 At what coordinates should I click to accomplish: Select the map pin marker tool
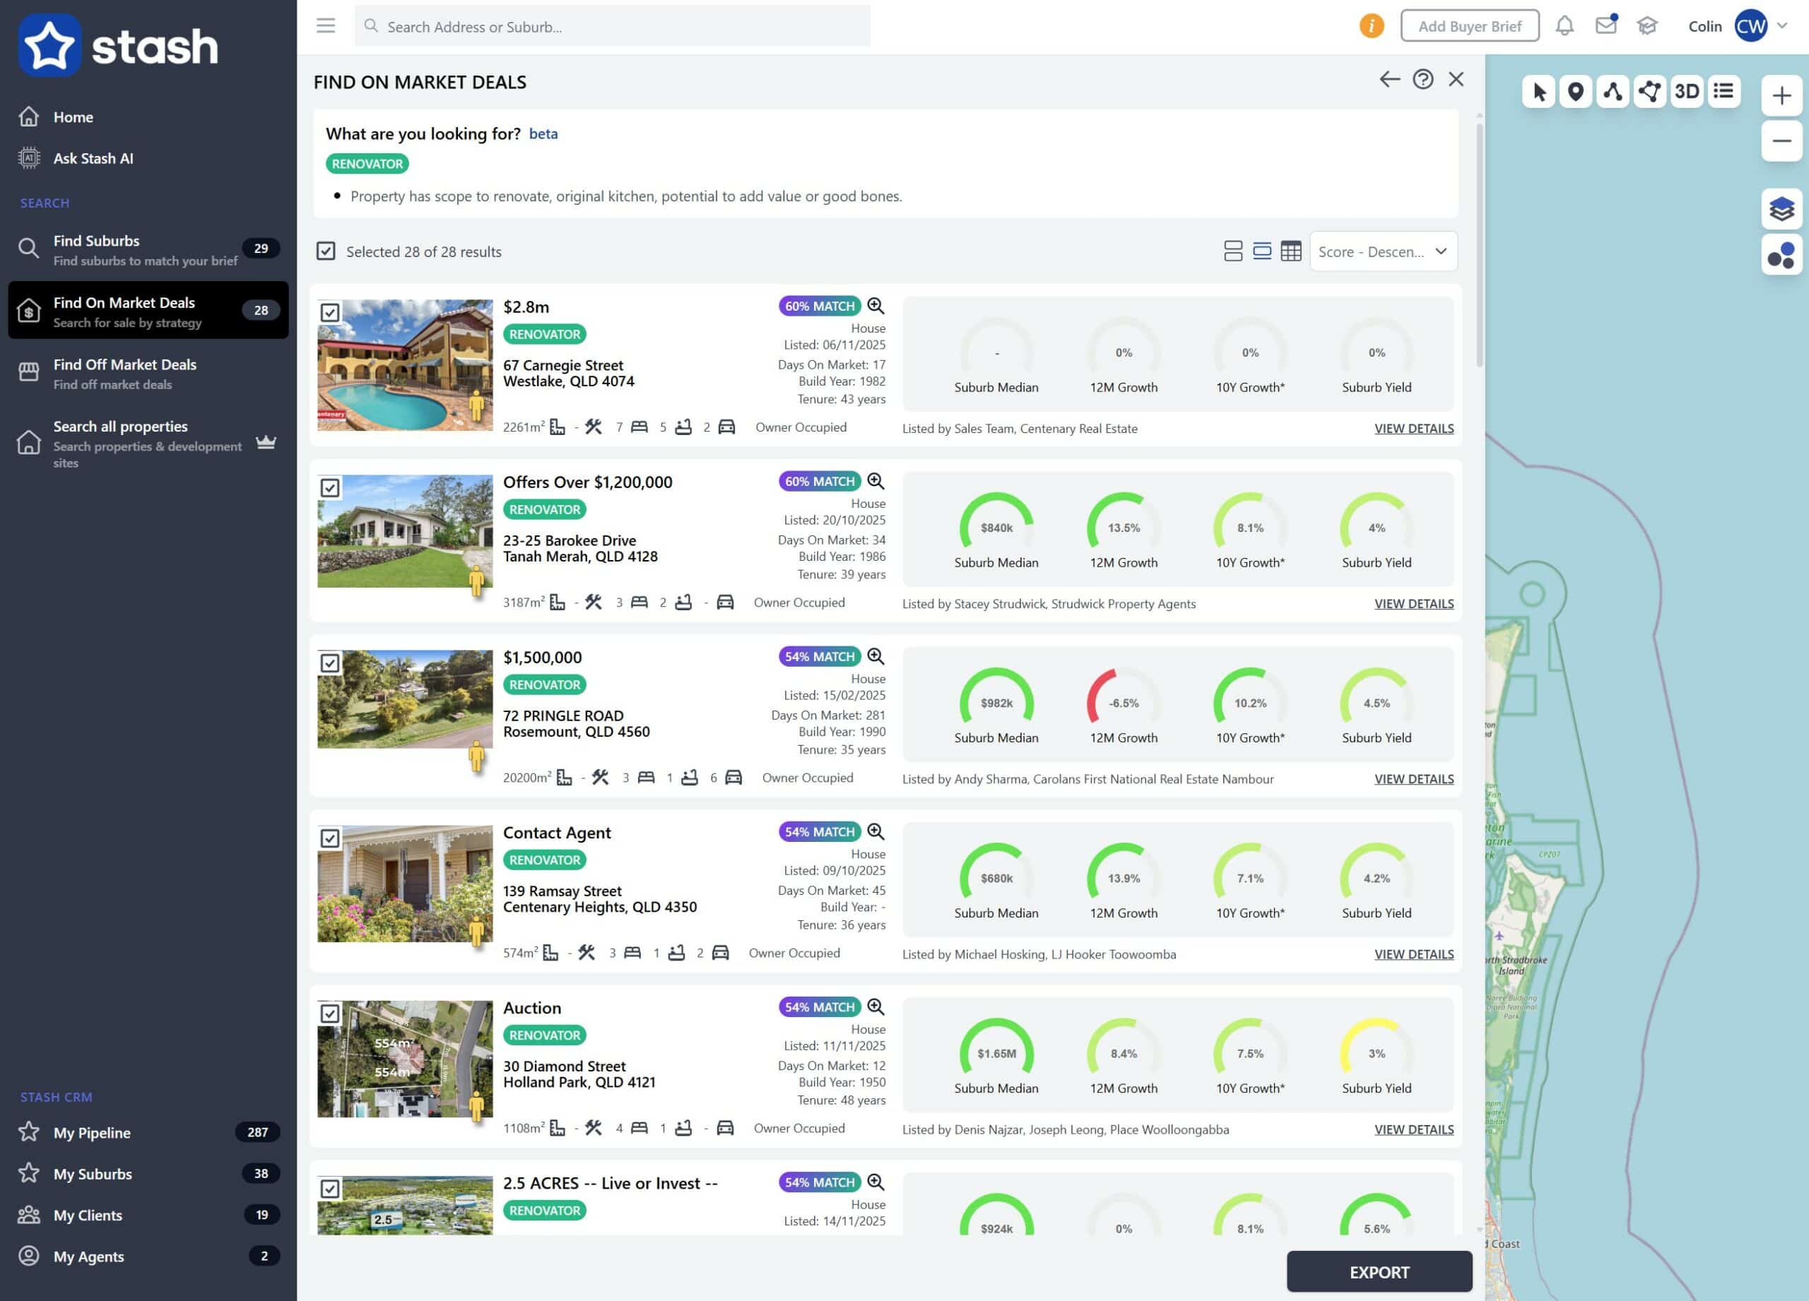1574,92
